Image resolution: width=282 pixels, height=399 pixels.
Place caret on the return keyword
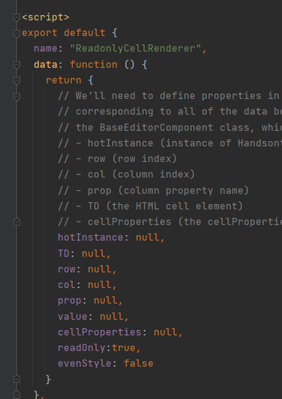(x=64, y=80)
